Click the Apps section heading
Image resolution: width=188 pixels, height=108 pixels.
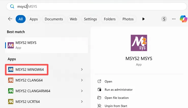[12, 59]
